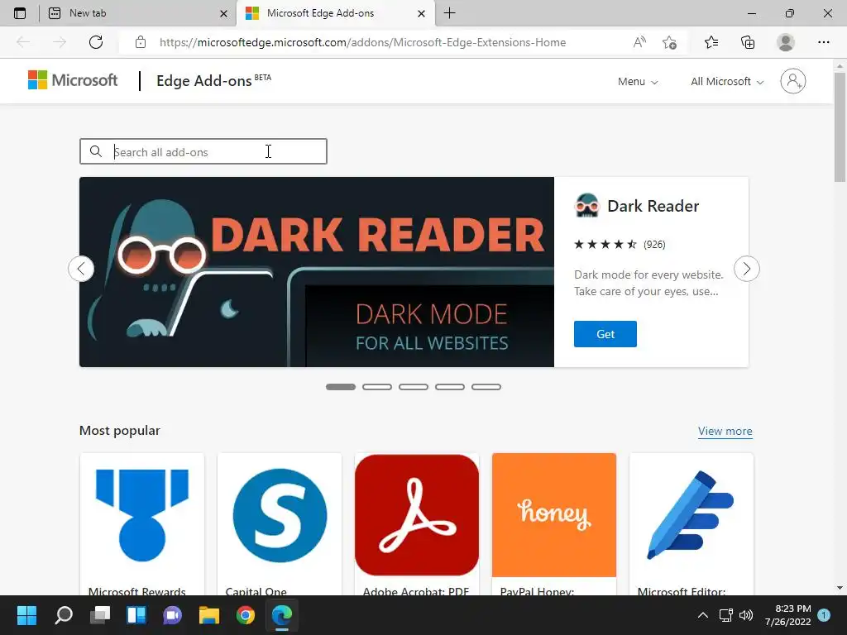
Task: Select the third carousel indicator
Action: 414,387
